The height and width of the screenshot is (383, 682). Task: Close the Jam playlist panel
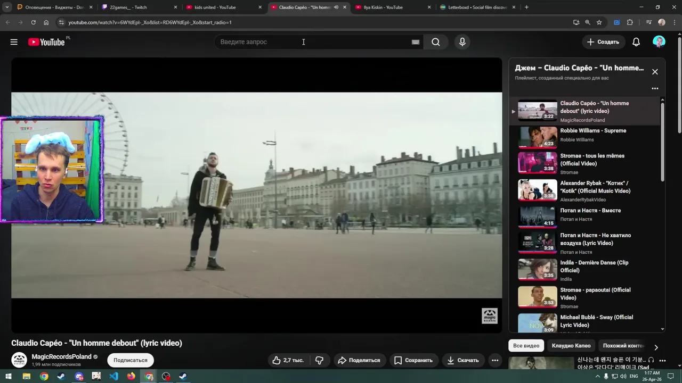click(x=655, y=72)
